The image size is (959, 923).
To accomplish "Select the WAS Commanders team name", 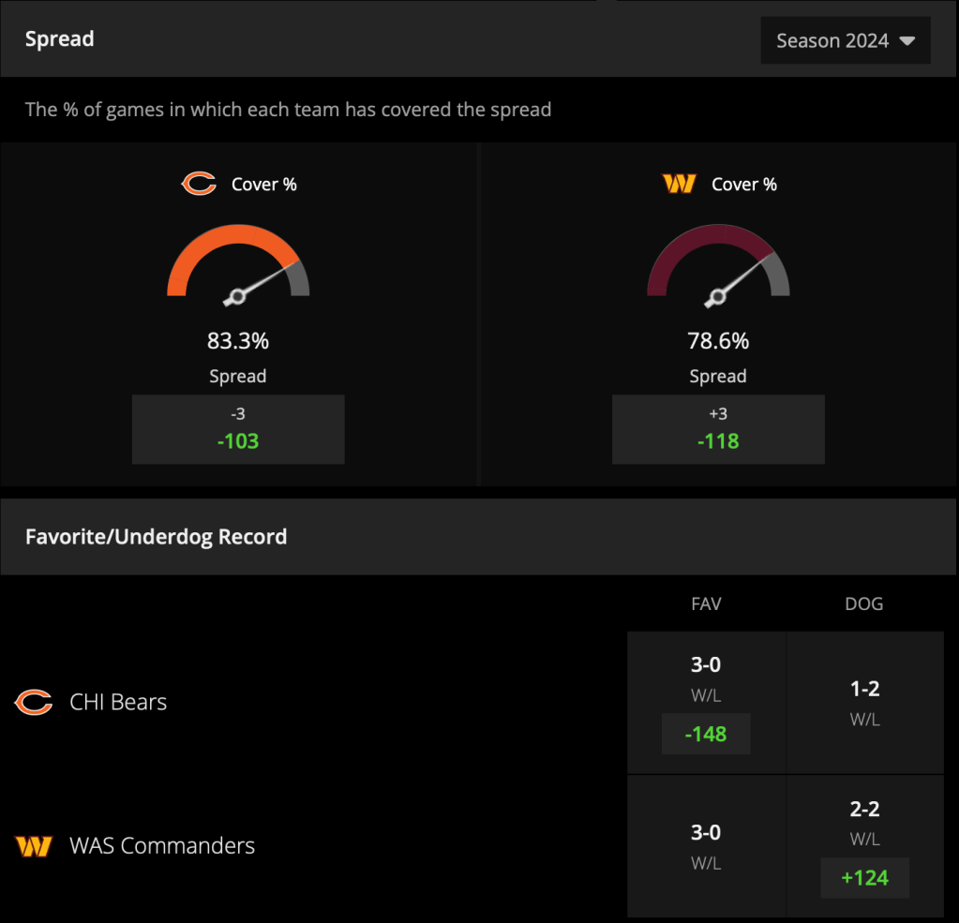I will click(162, 846).
